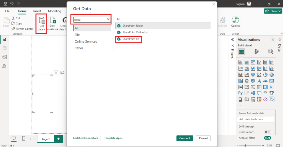Click the Cancel button in dialog
283x147 pixels.
pos(203,138)
